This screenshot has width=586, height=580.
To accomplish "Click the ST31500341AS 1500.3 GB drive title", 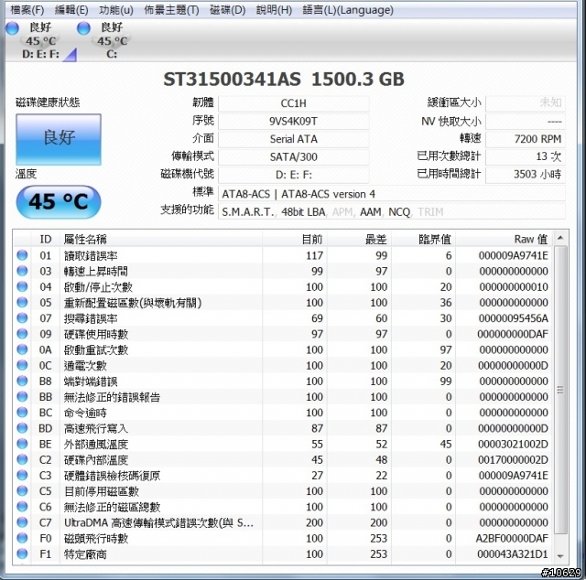I will (284, 80).
